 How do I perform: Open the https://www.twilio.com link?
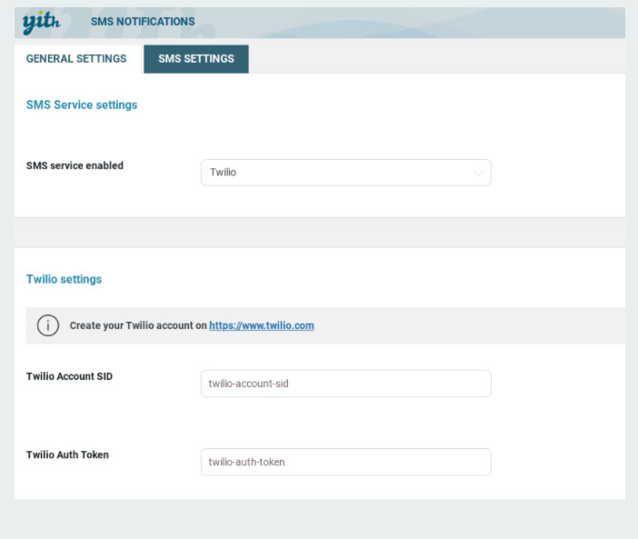point(262,325)
